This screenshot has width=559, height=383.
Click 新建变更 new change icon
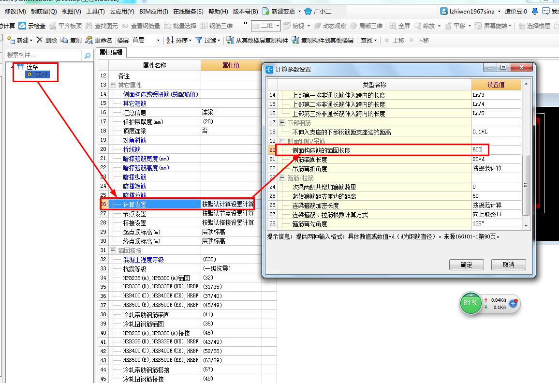(266, 12)
